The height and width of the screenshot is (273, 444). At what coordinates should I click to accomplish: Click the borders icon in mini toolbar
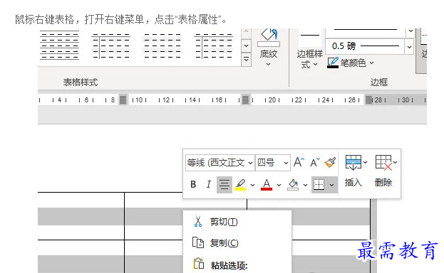319,185
